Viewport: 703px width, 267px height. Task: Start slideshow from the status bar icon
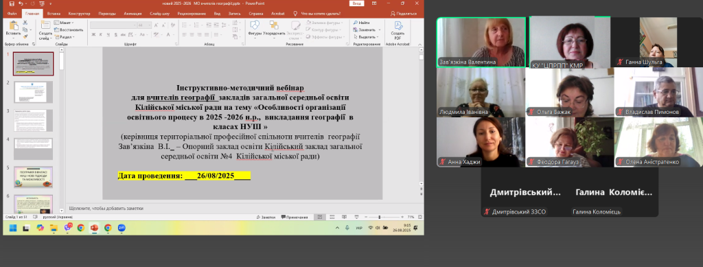[356, 217]
